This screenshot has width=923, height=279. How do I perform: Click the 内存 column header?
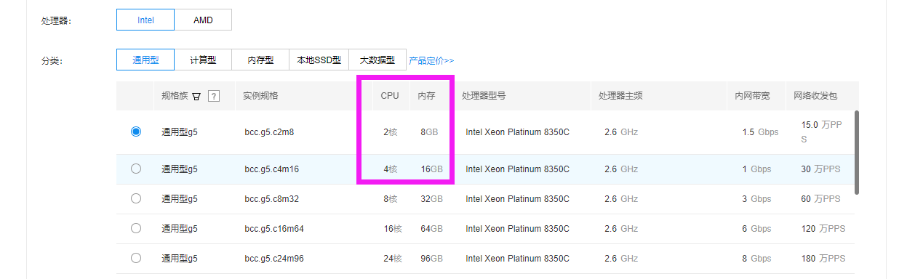(x=426, y=96)
